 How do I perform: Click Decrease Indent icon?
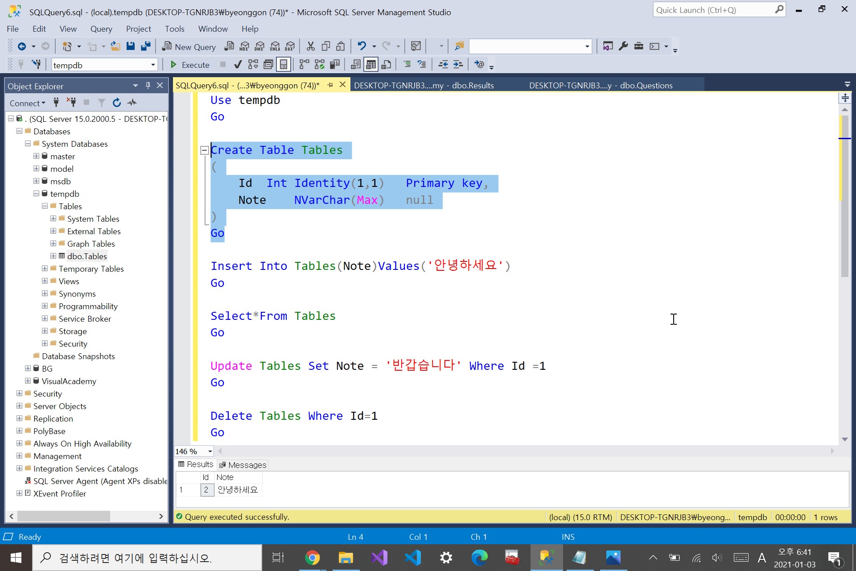pos(443,65)
